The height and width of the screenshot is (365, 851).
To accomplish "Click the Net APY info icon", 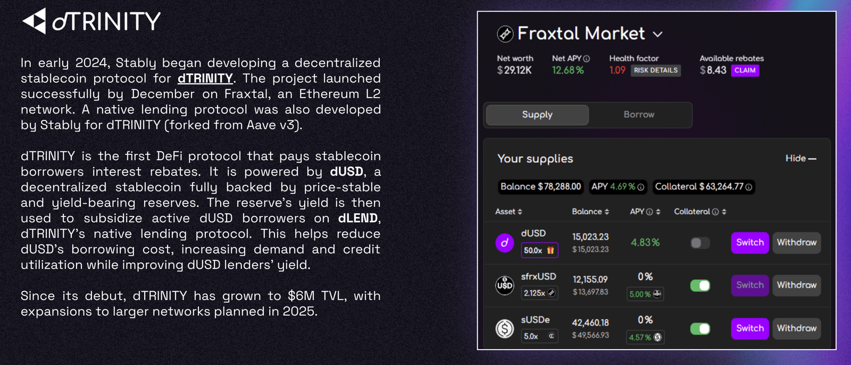I will click(587, 59).
